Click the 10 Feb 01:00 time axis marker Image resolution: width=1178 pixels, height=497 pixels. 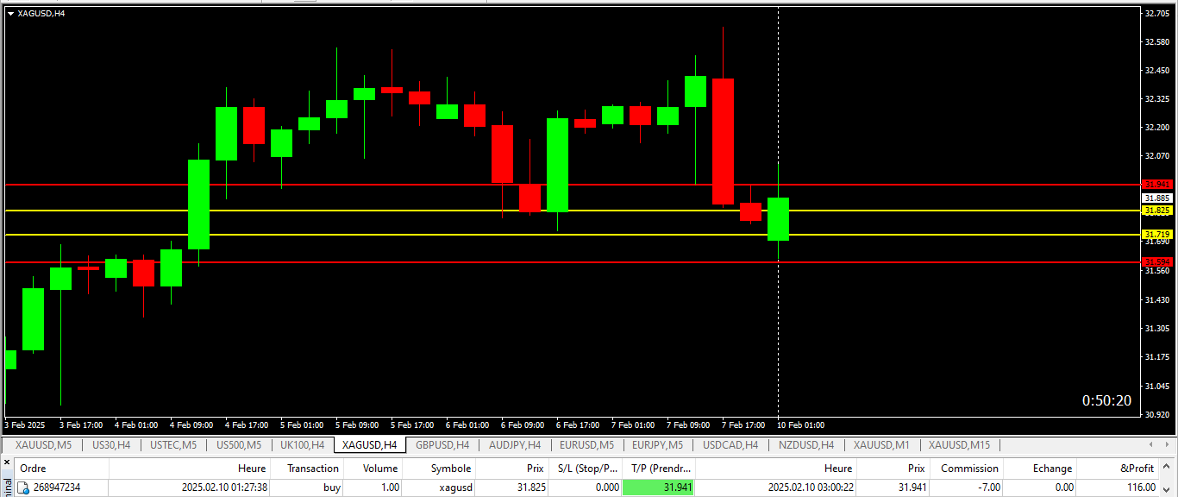point(800,425)
